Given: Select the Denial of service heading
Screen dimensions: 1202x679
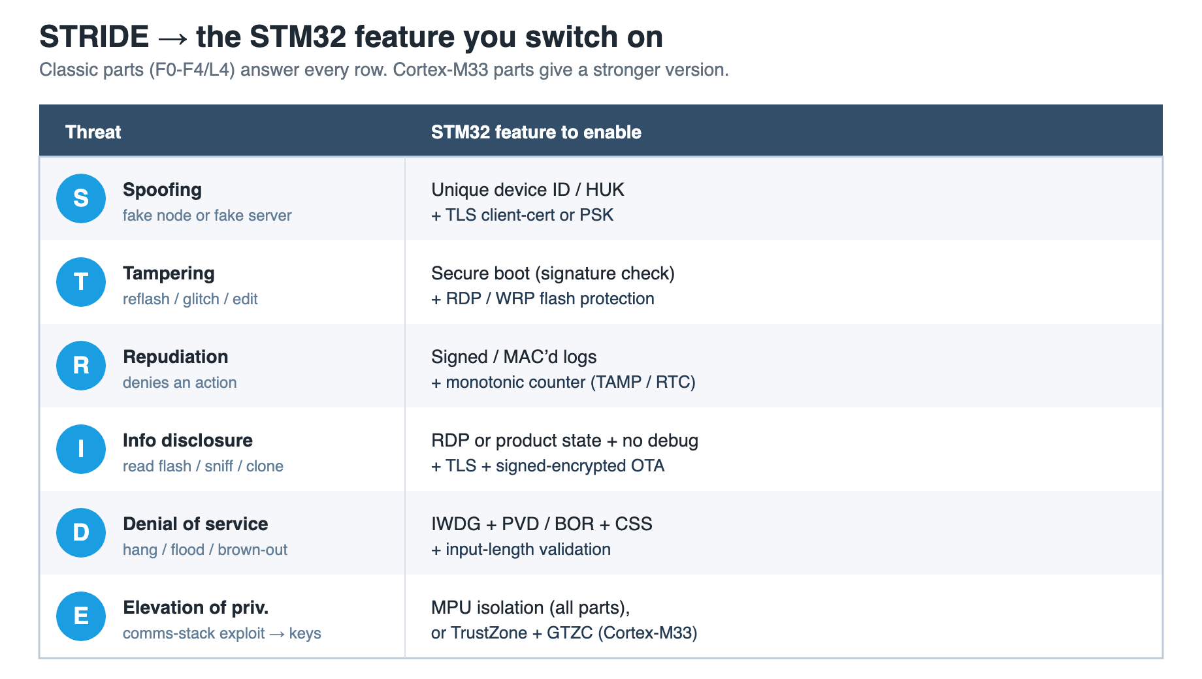Looking at the screenshot, I should click(195, 524).
